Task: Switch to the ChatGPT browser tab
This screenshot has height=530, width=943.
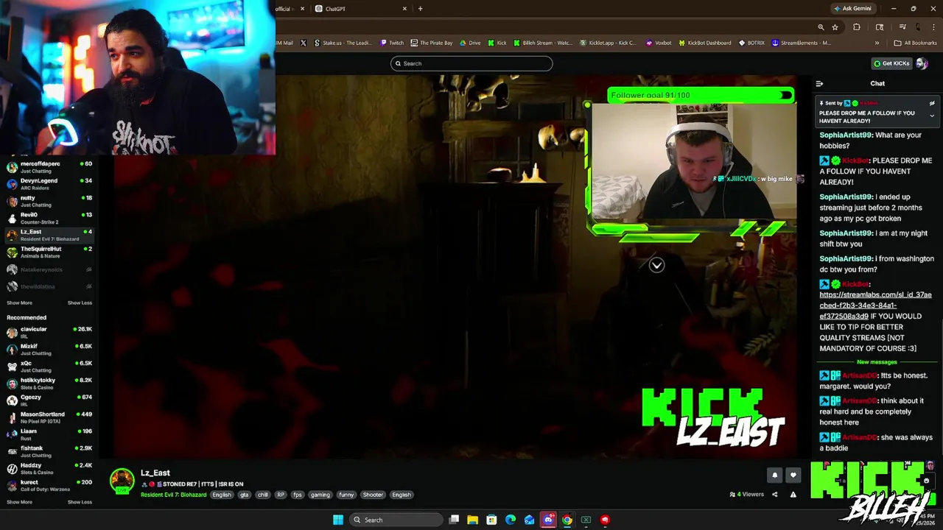Action: tap(361, 9)
